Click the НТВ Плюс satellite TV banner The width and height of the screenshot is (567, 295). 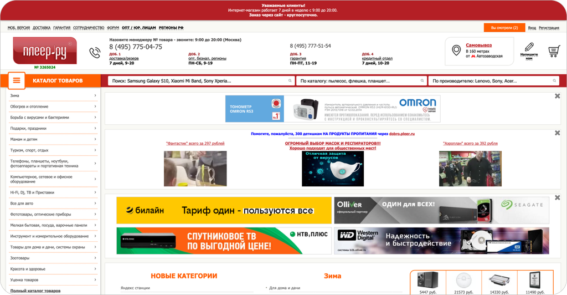[224, 241]
